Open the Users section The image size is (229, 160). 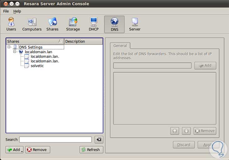coord(11,24)
